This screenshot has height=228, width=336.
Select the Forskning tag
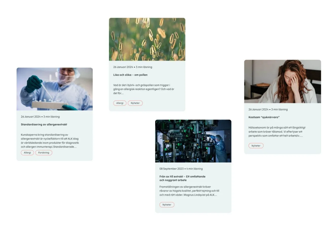tap(44, 153)
